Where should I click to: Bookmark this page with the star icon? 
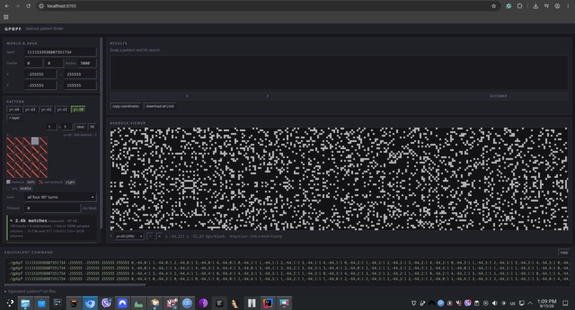(x=494, y=6)
